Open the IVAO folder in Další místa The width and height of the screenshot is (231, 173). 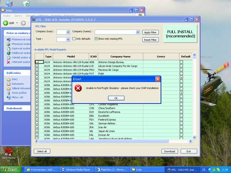tap(8, 79)
